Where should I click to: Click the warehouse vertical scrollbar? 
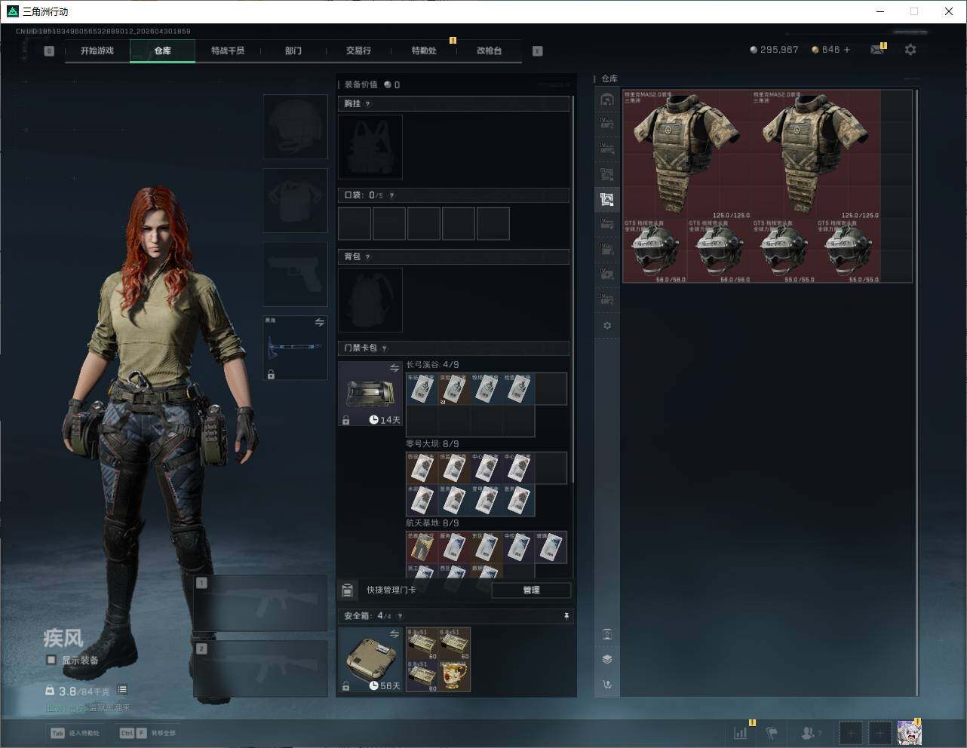click(916, 392)
